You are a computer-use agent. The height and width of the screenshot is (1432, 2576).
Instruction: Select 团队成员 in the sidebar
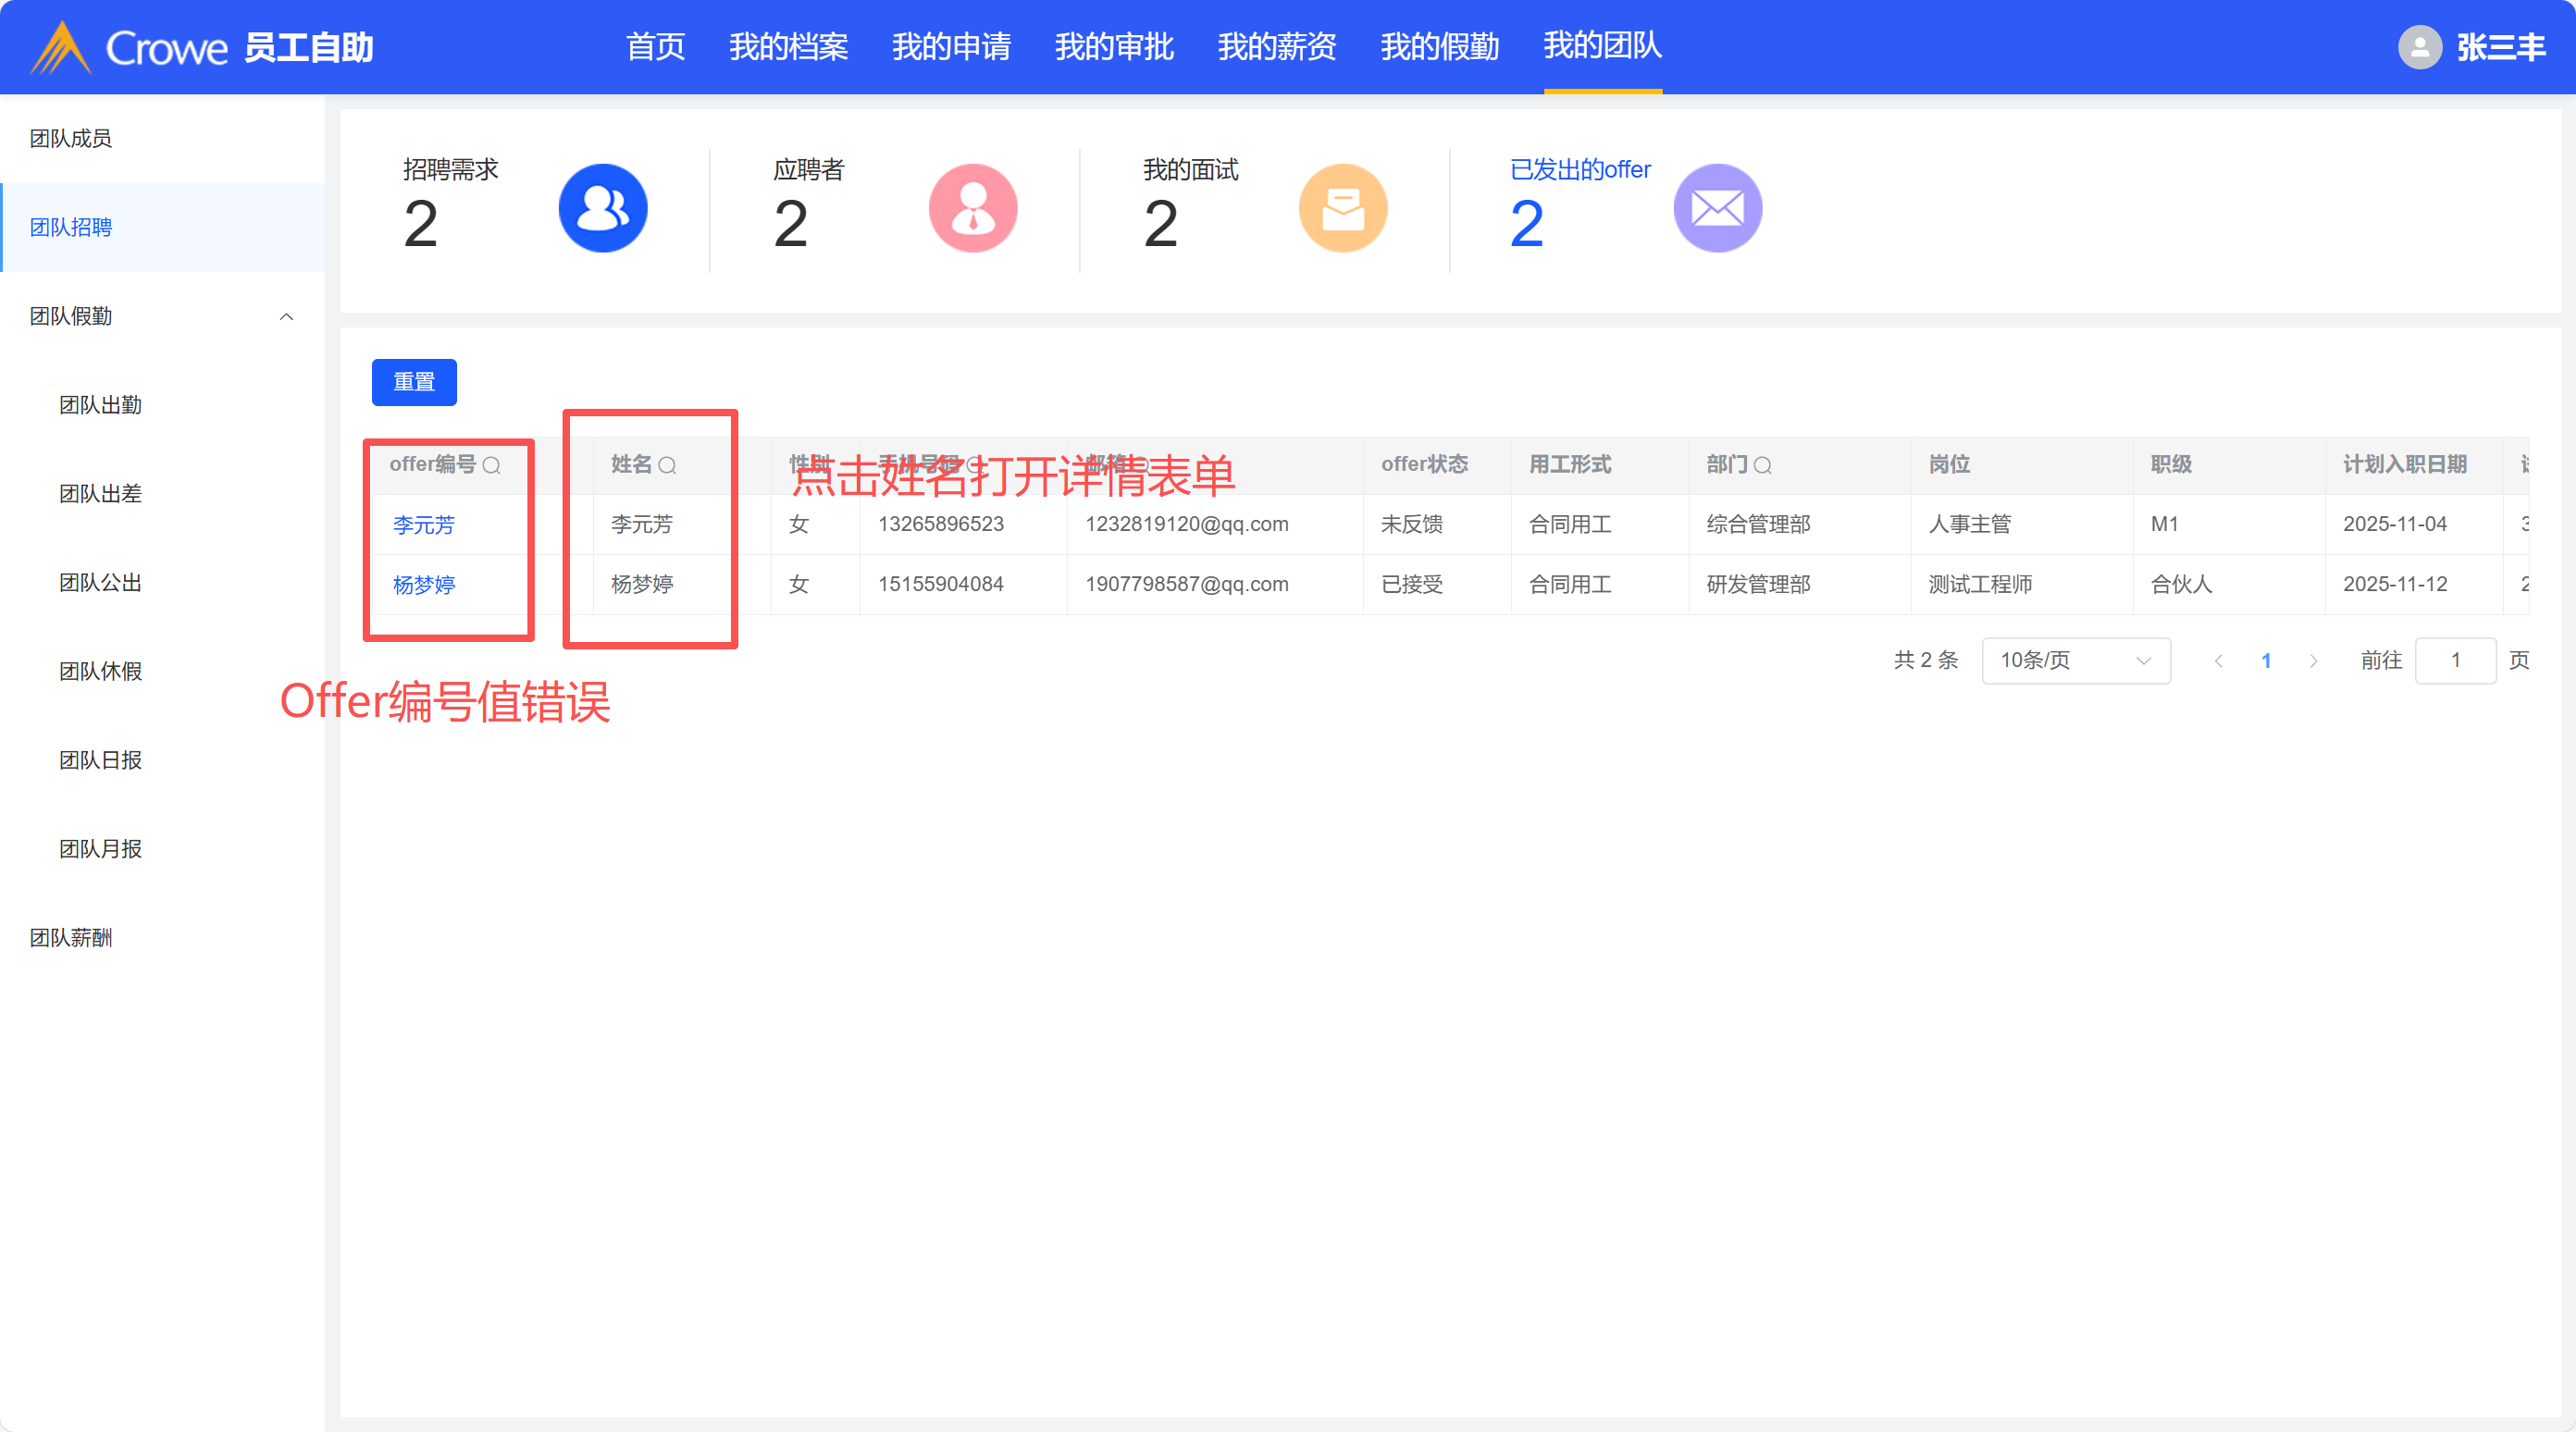71,139
